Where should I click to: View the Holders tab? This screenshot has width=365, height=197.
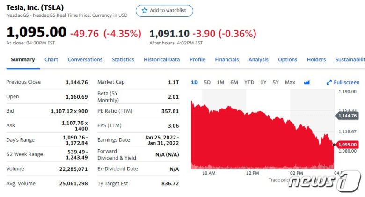[x=316, y=59]
